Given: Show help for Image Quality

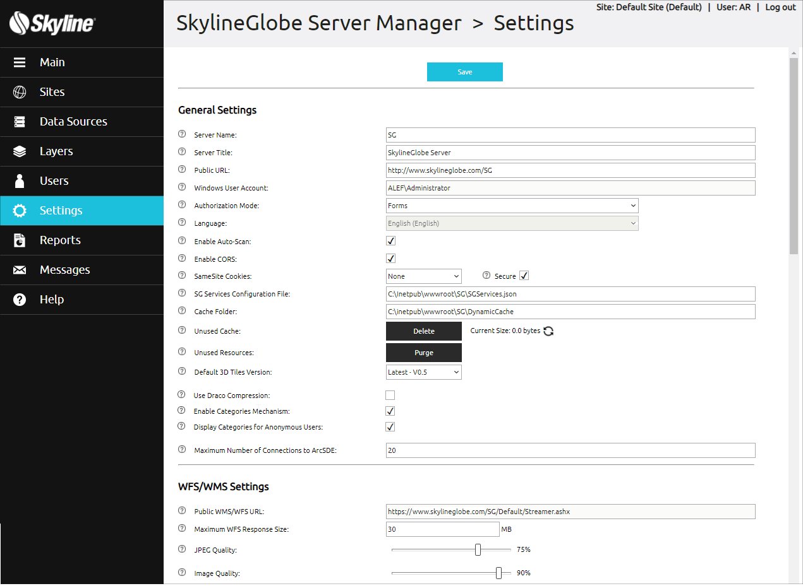Looking at the screenshot, I should [x=182, y=573].
